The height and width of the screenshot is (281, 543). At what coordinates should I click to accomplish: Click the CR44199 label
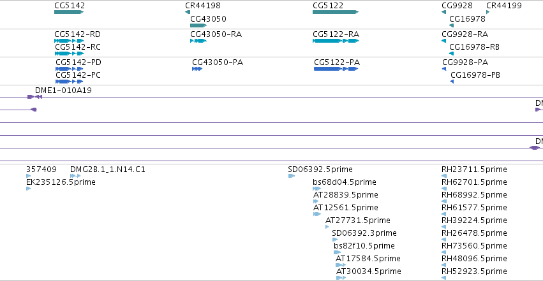(504, 6)
